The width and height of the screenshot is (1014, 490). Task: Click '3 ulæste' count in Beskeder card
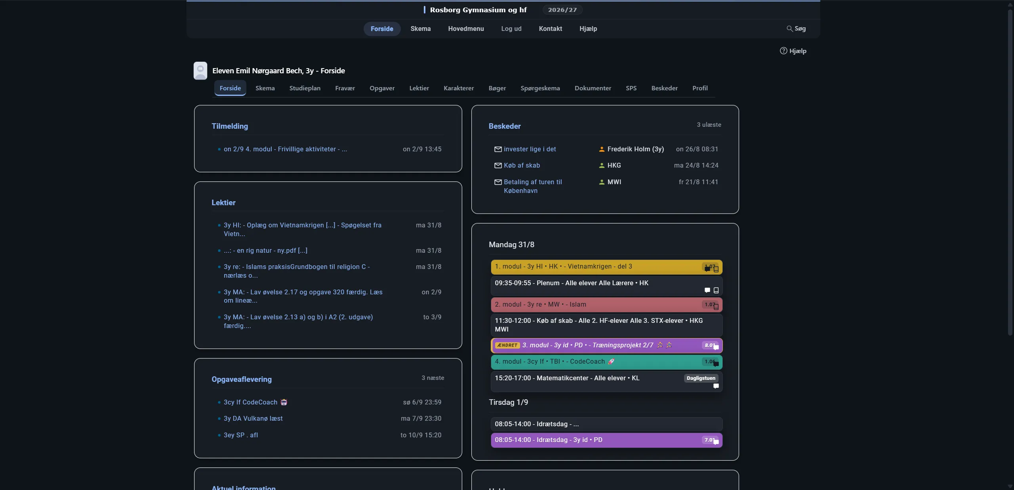point(709,124)
